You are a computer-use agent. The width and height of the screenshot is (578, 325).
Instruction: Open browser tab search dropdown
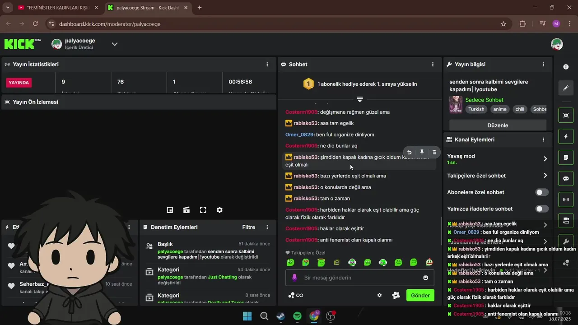click(8, 8)
